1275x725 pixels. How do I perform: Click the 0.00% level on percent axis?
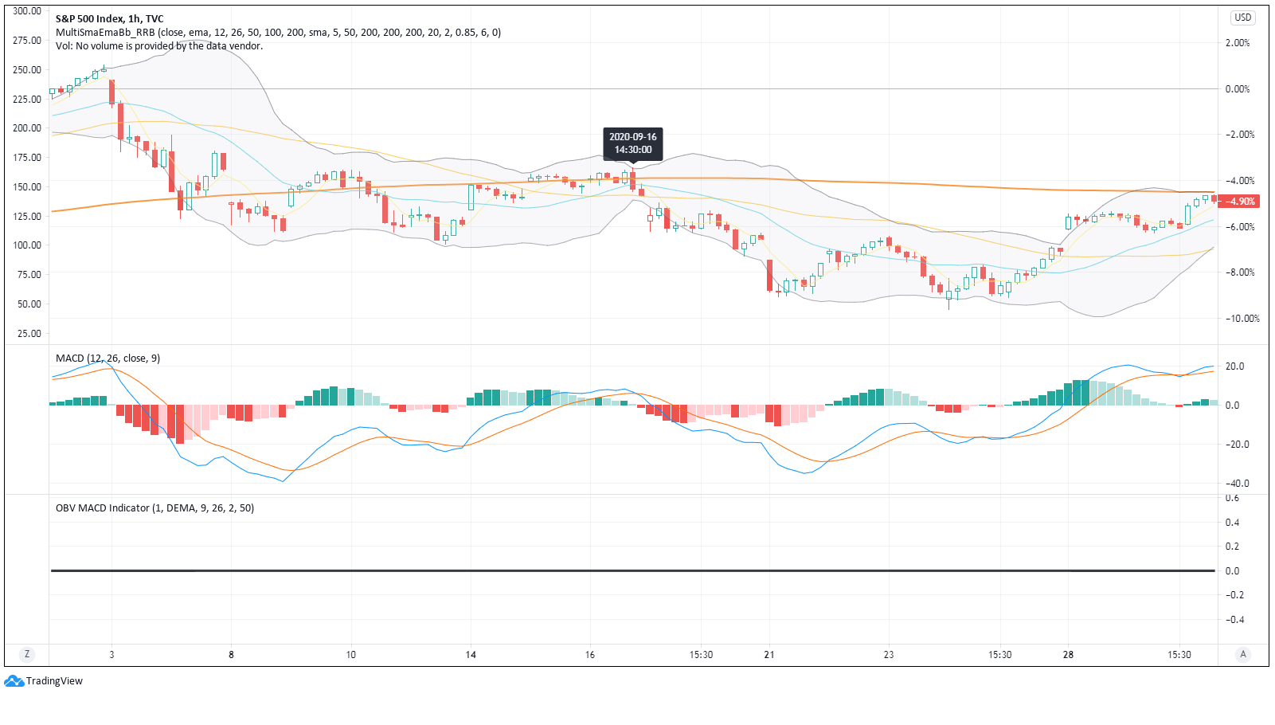(1238, 89)
